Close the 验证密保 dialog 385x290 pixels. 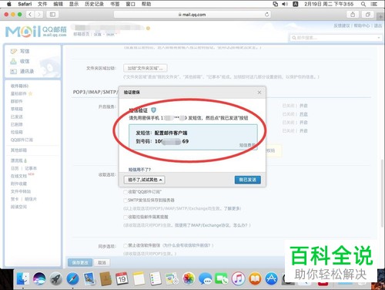[x=259, y=92]
